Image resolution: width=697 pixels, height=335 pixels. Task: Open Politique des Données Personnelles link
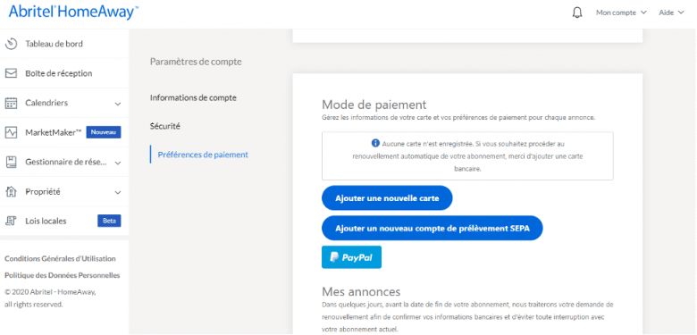point(63,275)
